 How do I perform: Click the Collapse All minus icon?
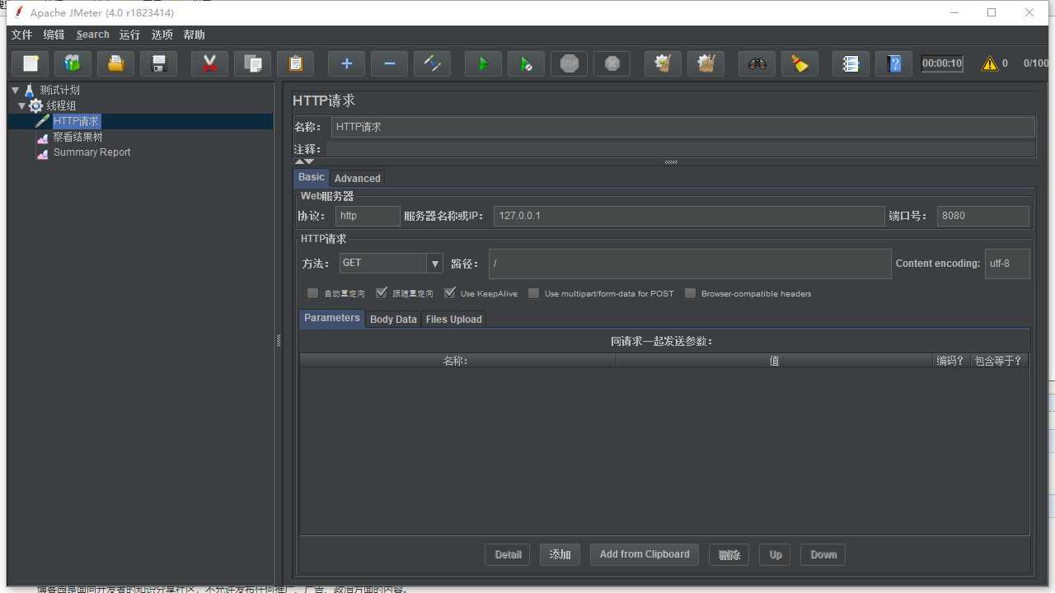tap(389, 63)
